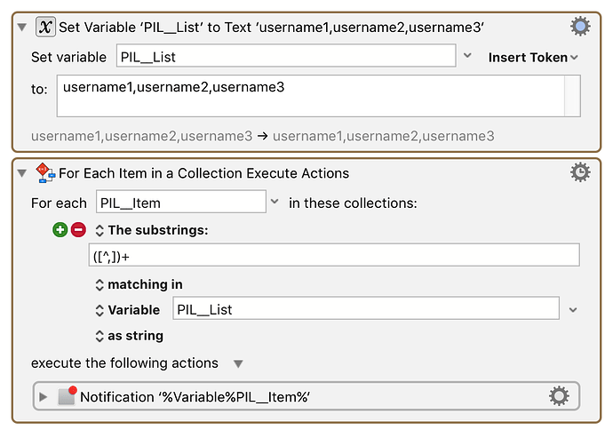Change the 'as string' popup option
613x438 pixels.
130,336
